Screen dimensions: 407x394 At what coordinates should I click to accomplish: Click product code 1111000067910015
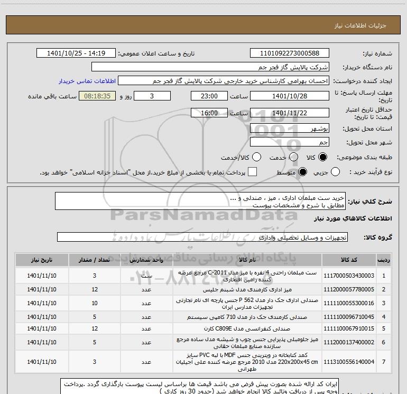point(349,328)
